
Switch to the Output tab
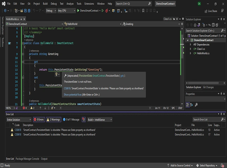pos(44,159)
